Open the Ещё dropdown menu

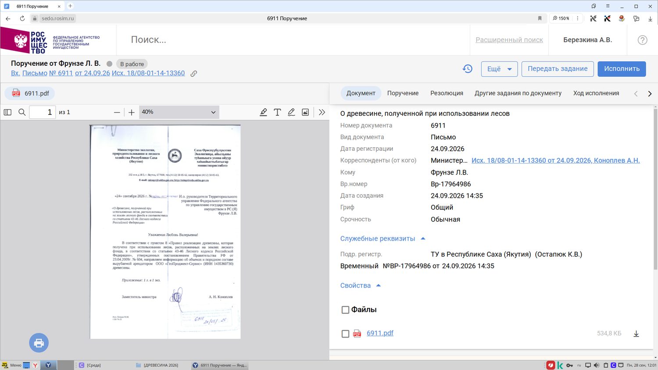499,69
